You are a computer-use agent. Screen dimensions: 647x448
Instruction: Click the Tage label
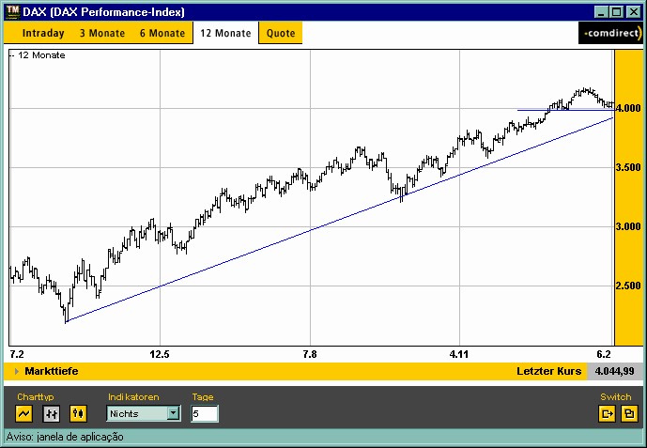(203, 397)
